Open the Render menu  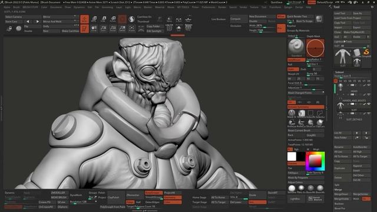pyautogui.click(x=222, y=7)
